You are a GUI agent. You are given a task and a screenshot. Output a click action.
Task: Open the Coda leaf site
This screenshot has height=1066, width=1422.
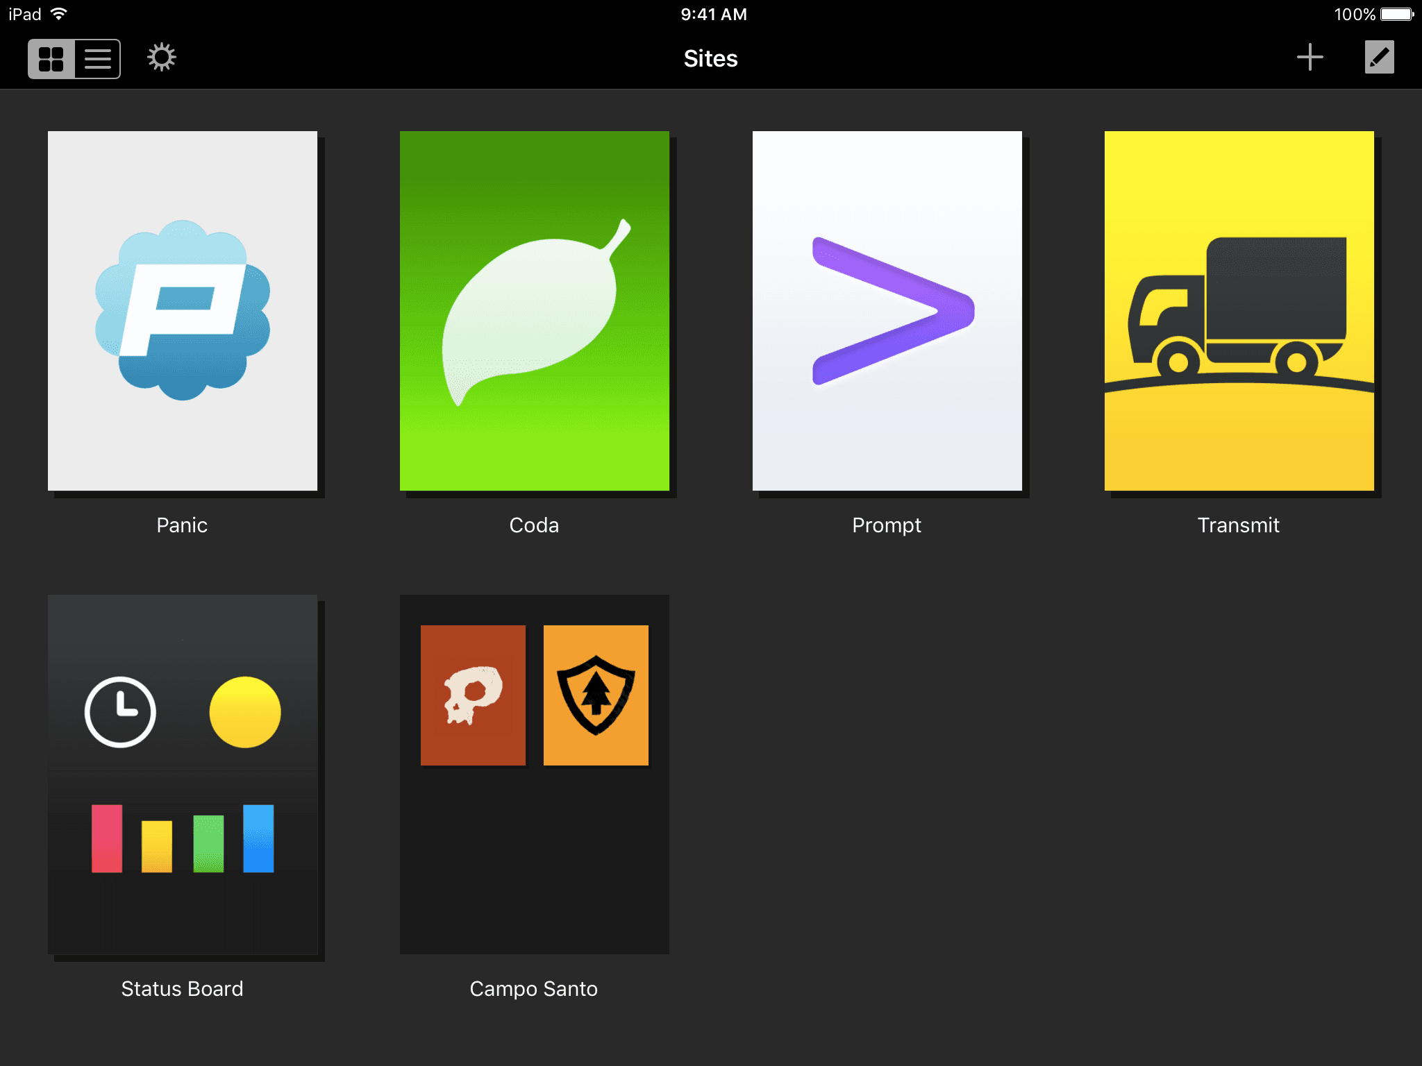535,311
